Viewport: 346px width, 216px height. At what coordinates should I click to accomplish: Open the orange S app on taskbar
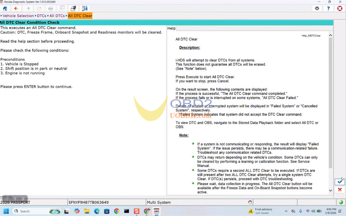pos(137,211)
